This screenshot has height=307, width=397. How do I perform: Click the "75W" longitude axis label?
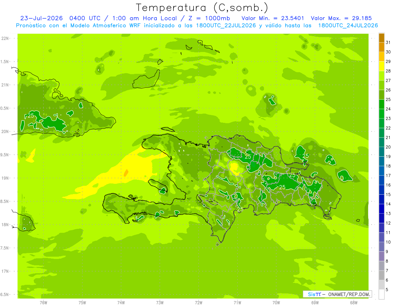(82, 303)
